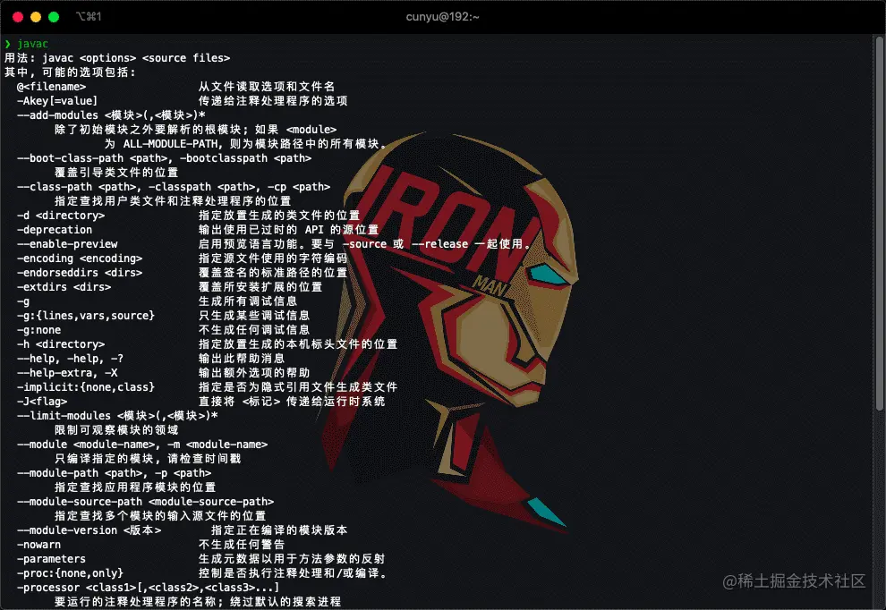886x610 pixels.
Task: Click the '--help, -help, -?' option
Action: pos(70,358)
